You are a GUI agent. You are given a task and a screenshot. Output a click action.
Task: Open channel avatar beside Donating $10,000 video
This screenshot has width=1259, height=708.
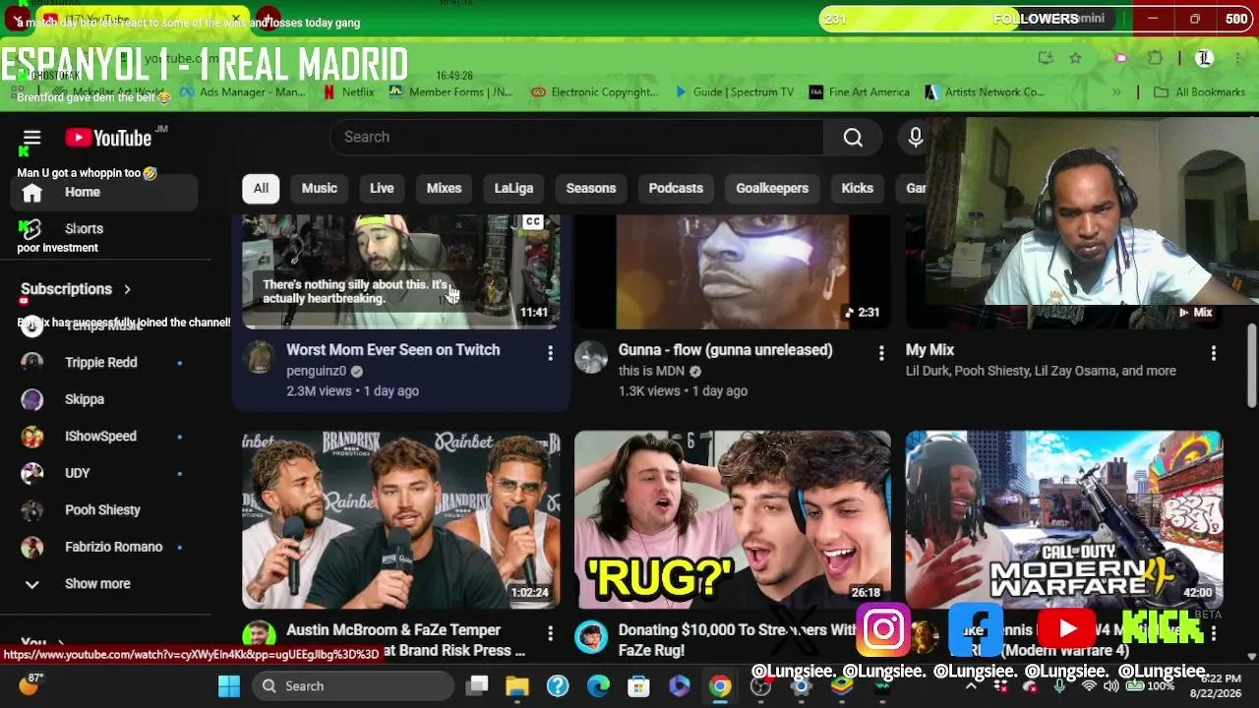point(590,637)
